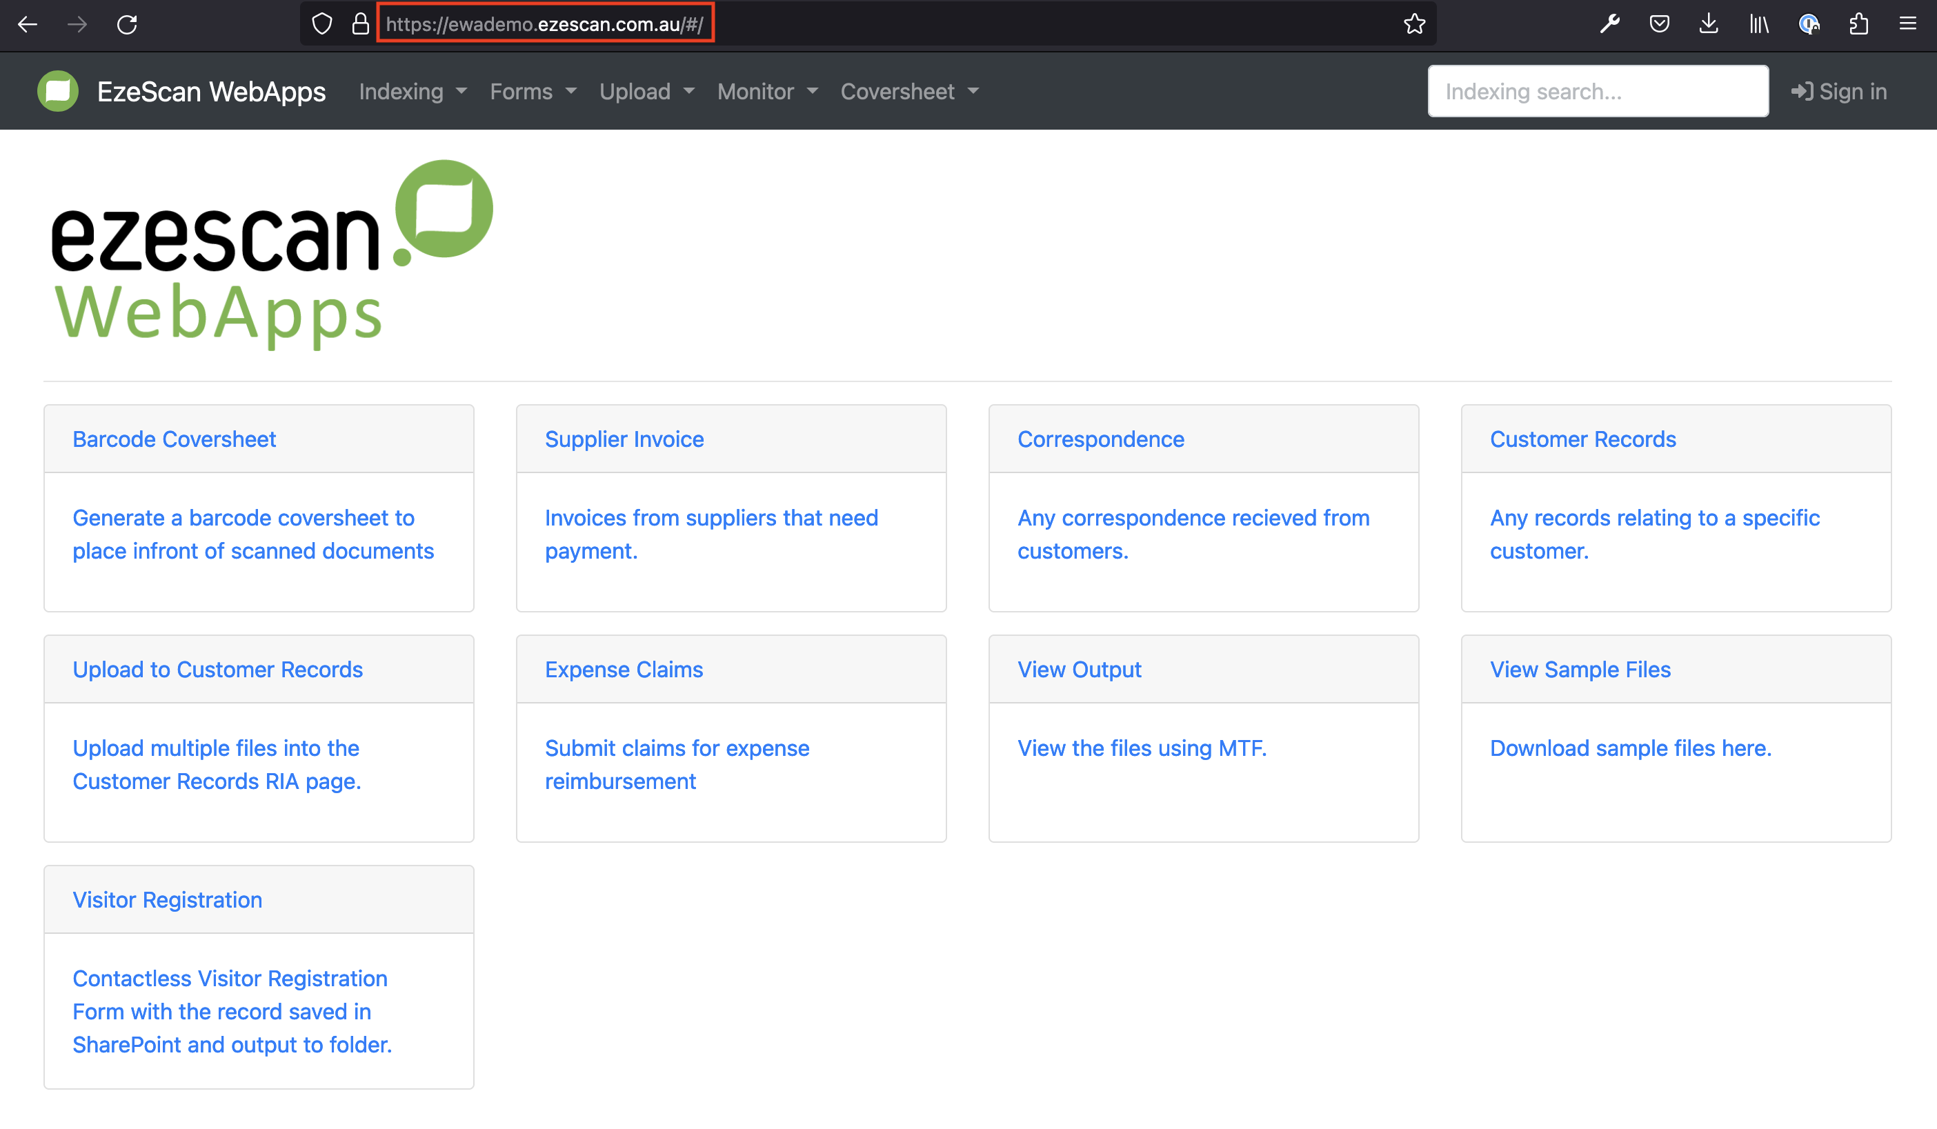Open the extensions puzzle icon
Image resolution: width=1937 pixels, height=1129 pixels.
click(1858, 25)
